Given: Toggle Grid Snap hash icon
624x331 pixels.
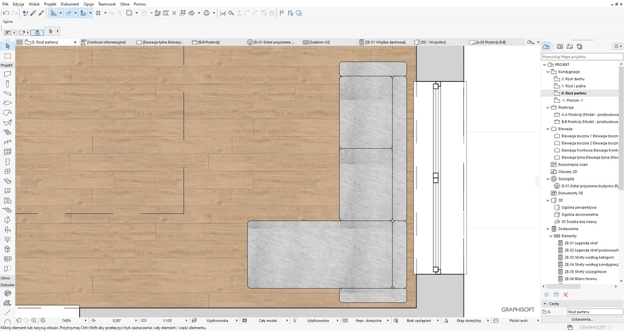Looking at the screenshot, I should point(99,13).
